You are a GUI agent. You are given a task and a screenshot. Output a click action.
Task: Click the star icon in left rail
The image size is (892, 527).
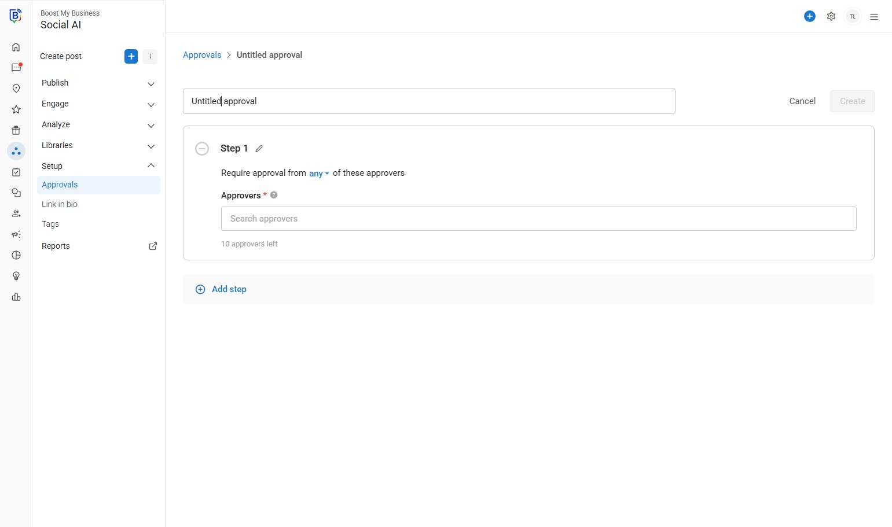point(16,109)
